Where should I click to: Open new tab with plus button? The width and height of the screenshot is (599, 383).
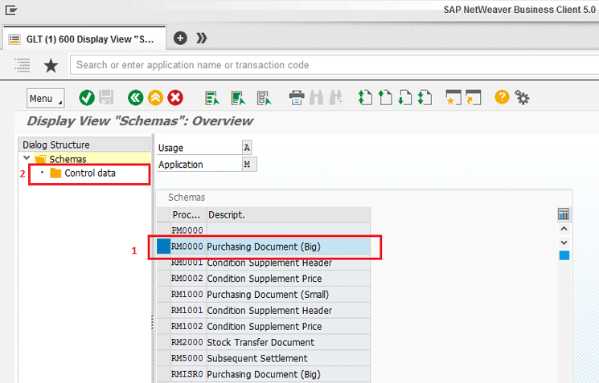pos(180,38)
